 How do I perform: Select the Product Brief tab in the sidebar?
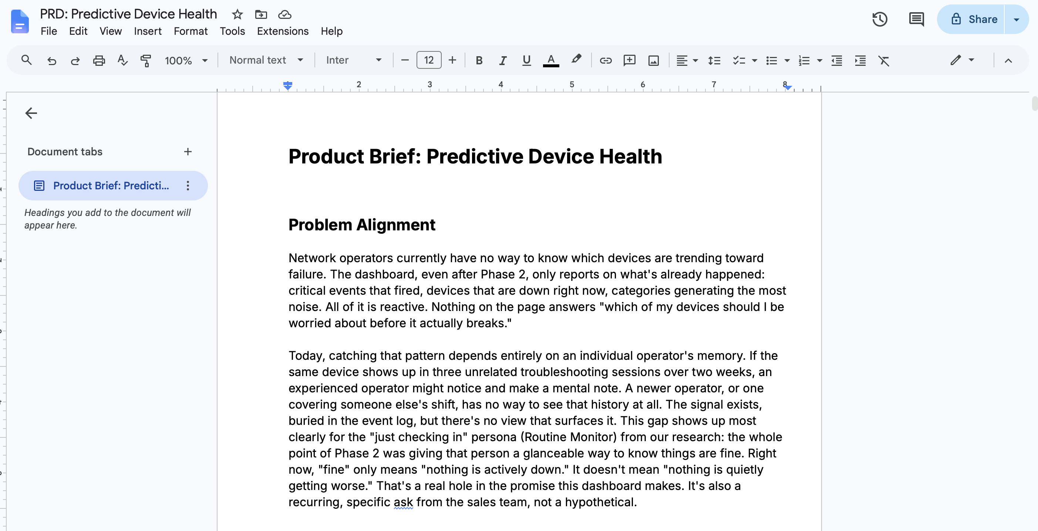113,186
